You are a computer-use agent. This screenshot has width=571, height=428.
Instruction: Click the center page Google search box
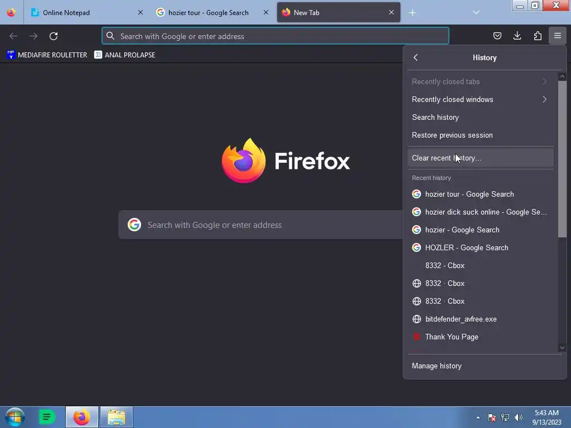click(260, 225)
